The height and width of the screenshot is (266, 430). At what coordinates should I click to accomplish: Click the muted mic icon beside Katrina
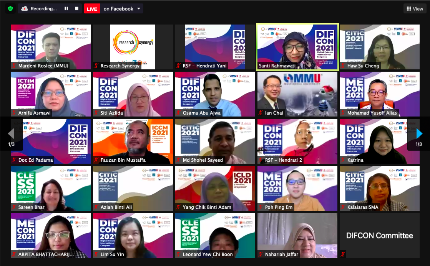[x=343, y=160]
